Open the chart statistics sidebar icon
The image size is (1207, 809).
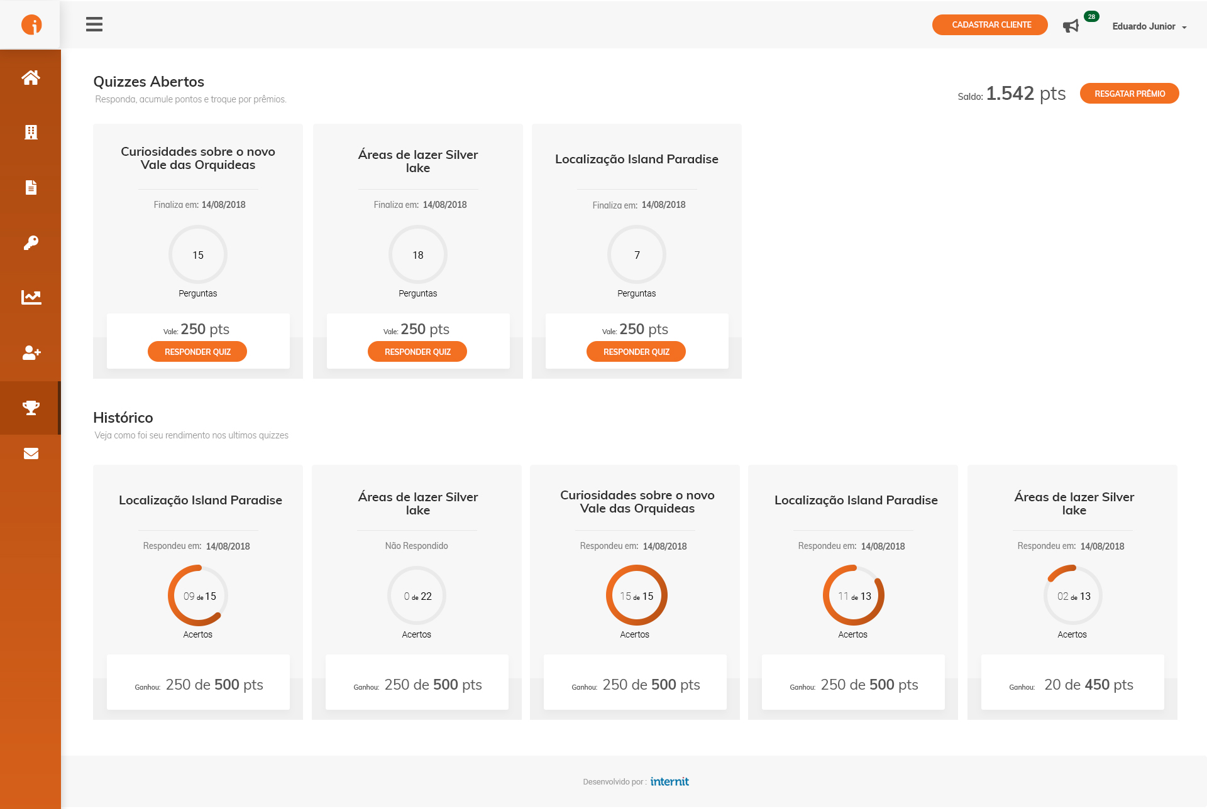pyautogui.click(x=31, y=297)
